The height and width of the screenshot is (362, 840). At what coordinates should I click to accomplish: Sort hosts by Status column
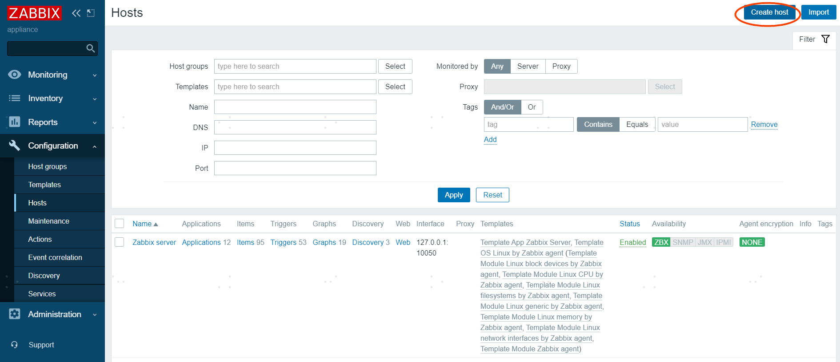630,224
